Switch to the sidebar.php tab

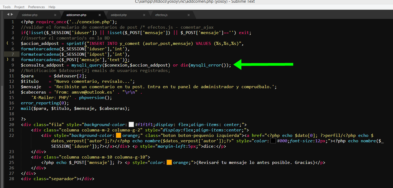[30, 15]
